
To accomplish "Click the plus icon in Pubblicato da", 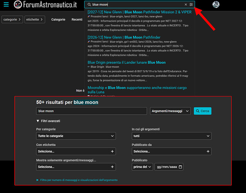I will (x=208, y=151).
